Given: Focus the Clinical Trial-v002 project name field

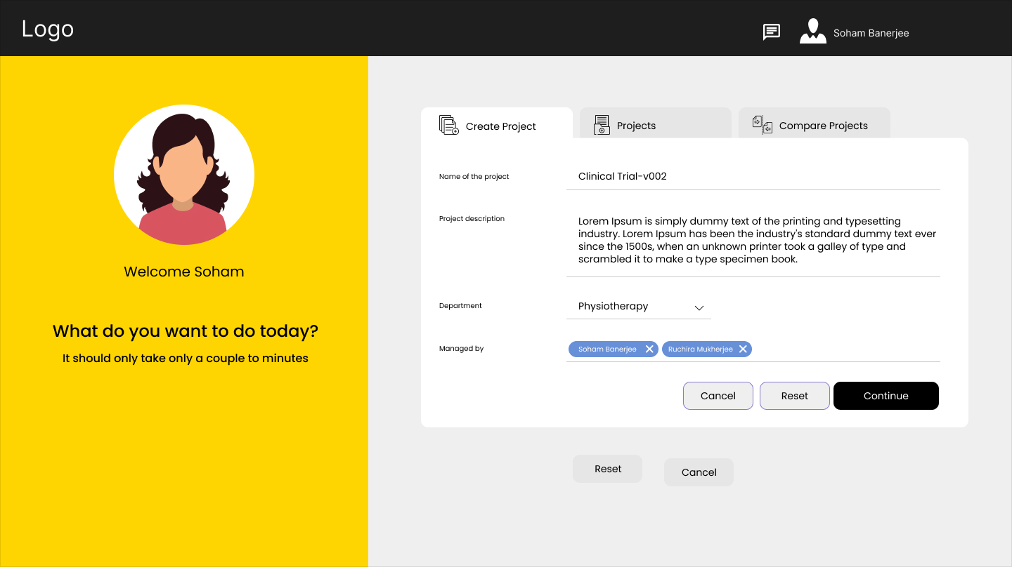Looking at the screenshot, I should 752,177.
